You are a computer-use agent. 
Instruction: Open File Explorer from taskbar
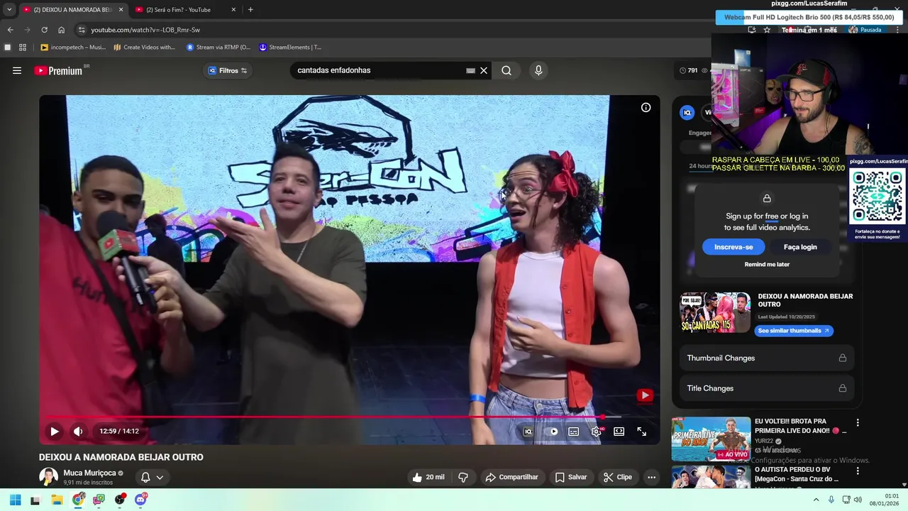[x=57, y=500]
